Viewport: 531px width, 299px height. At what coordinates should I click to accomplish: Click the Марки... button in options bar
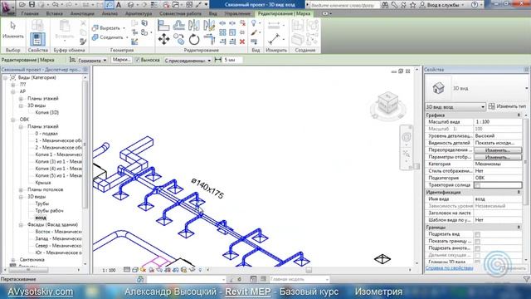(122, 60)
